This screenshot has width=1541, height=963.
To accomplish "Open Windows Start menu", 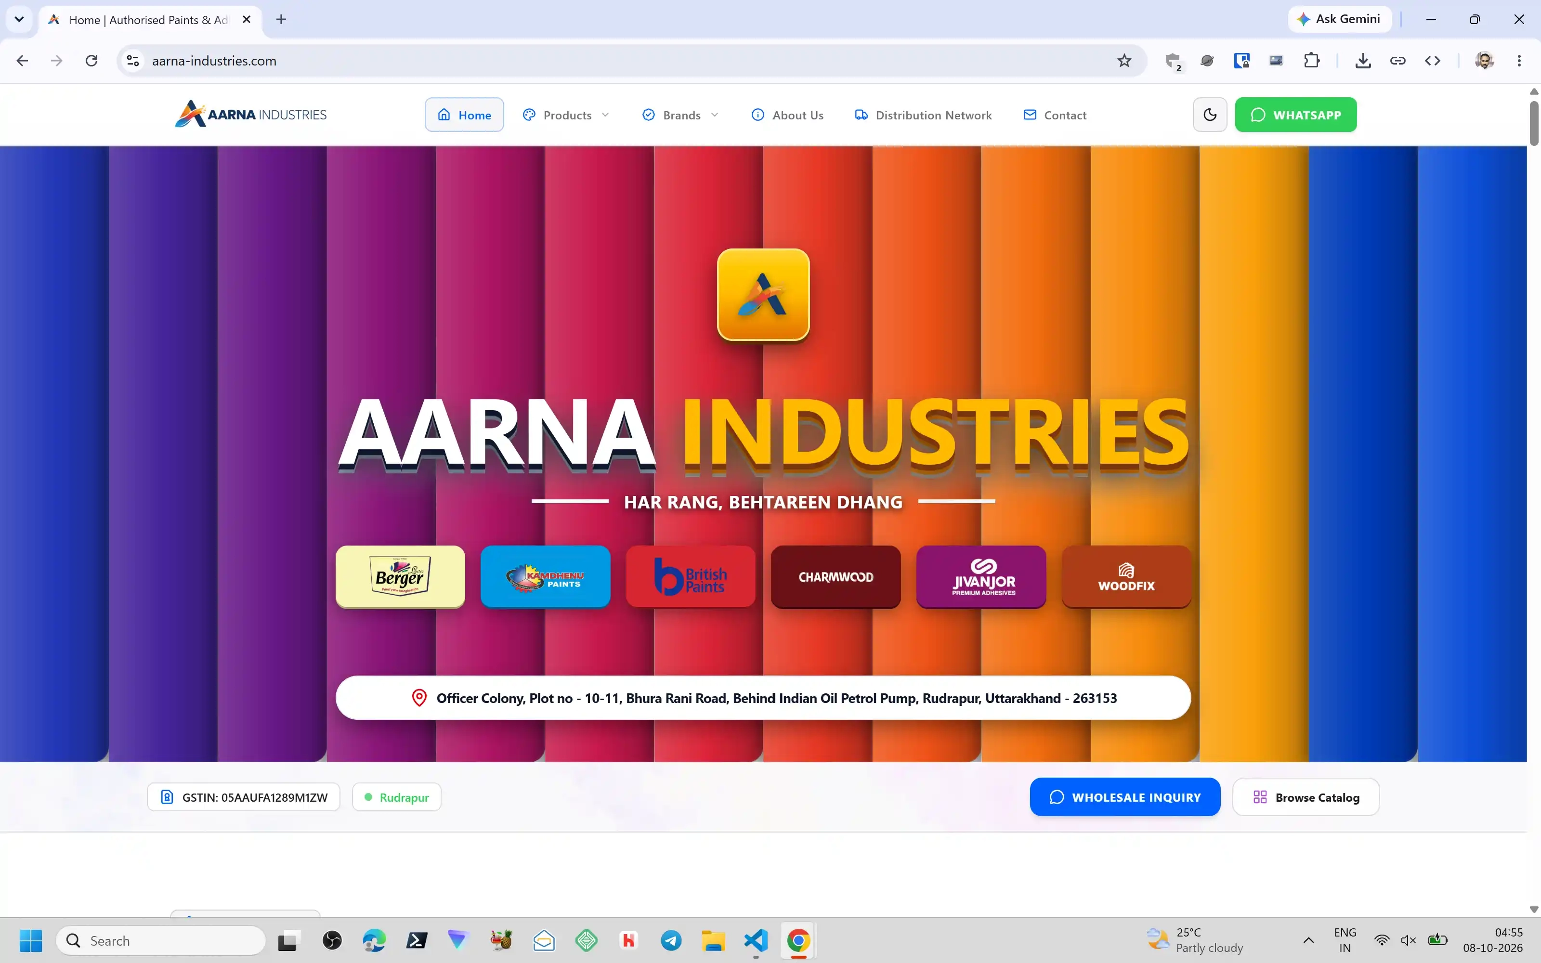I will (30, 940).
